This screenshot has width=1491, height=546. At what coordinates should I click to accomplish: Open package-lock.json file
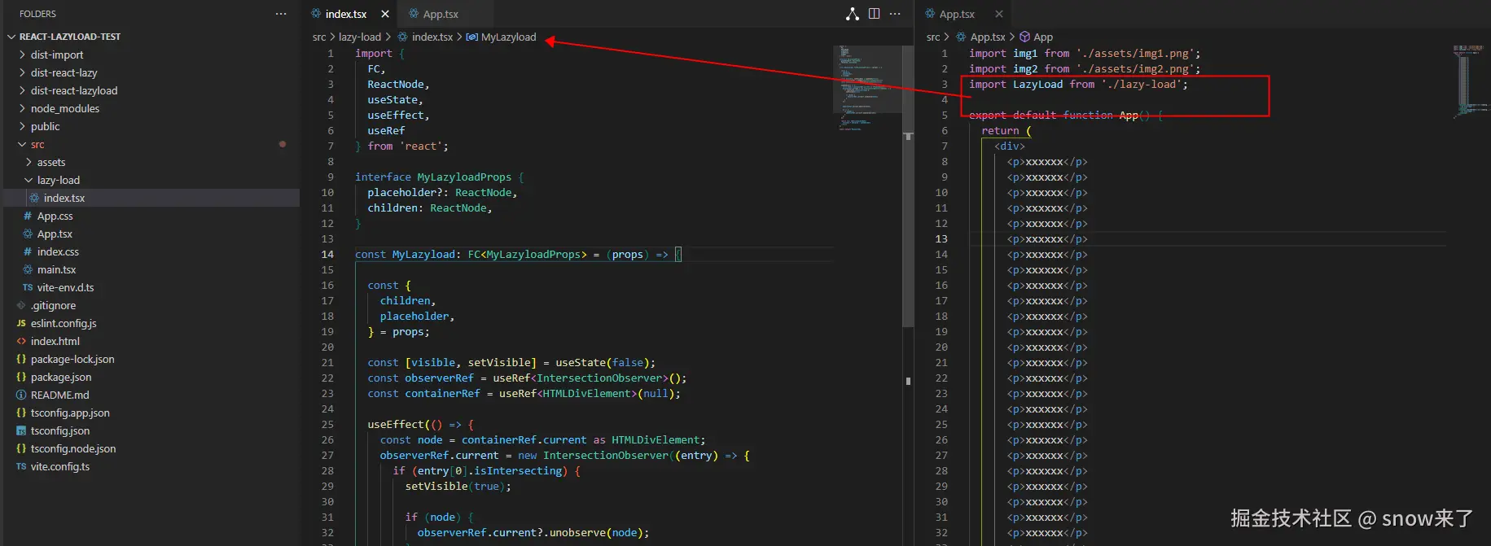[72, 359]
